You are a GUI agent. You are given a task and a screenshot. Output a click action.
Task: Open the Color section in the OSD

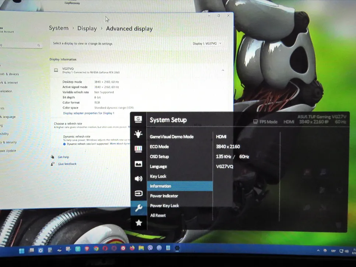coord(138,149)
